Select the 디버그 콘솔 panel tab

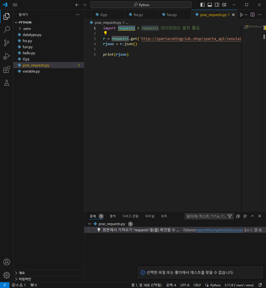click(131, 216)
